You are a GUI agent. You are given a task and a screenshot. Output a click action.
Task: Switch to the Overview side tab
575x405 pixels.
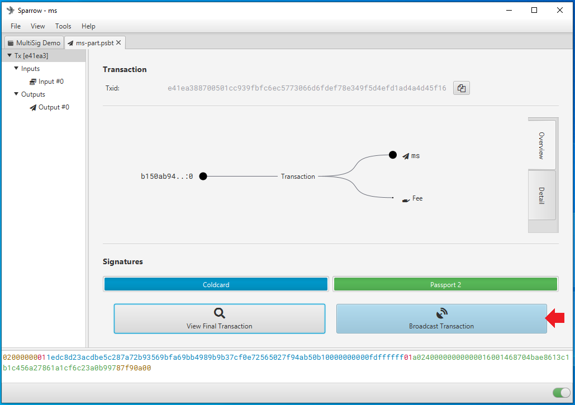[x=541, y=145]
